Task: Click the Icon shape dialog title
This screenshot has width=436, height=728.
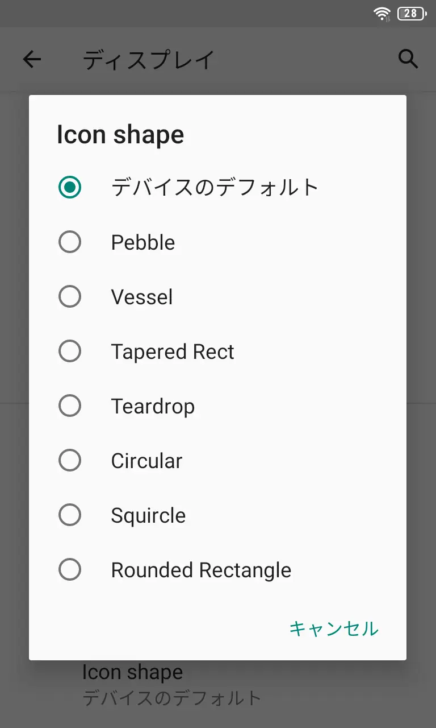Action: pos(120,135)
